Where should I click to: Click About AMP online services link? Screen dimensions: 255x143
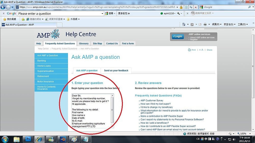pyautogui.click(x=202, y=37)
